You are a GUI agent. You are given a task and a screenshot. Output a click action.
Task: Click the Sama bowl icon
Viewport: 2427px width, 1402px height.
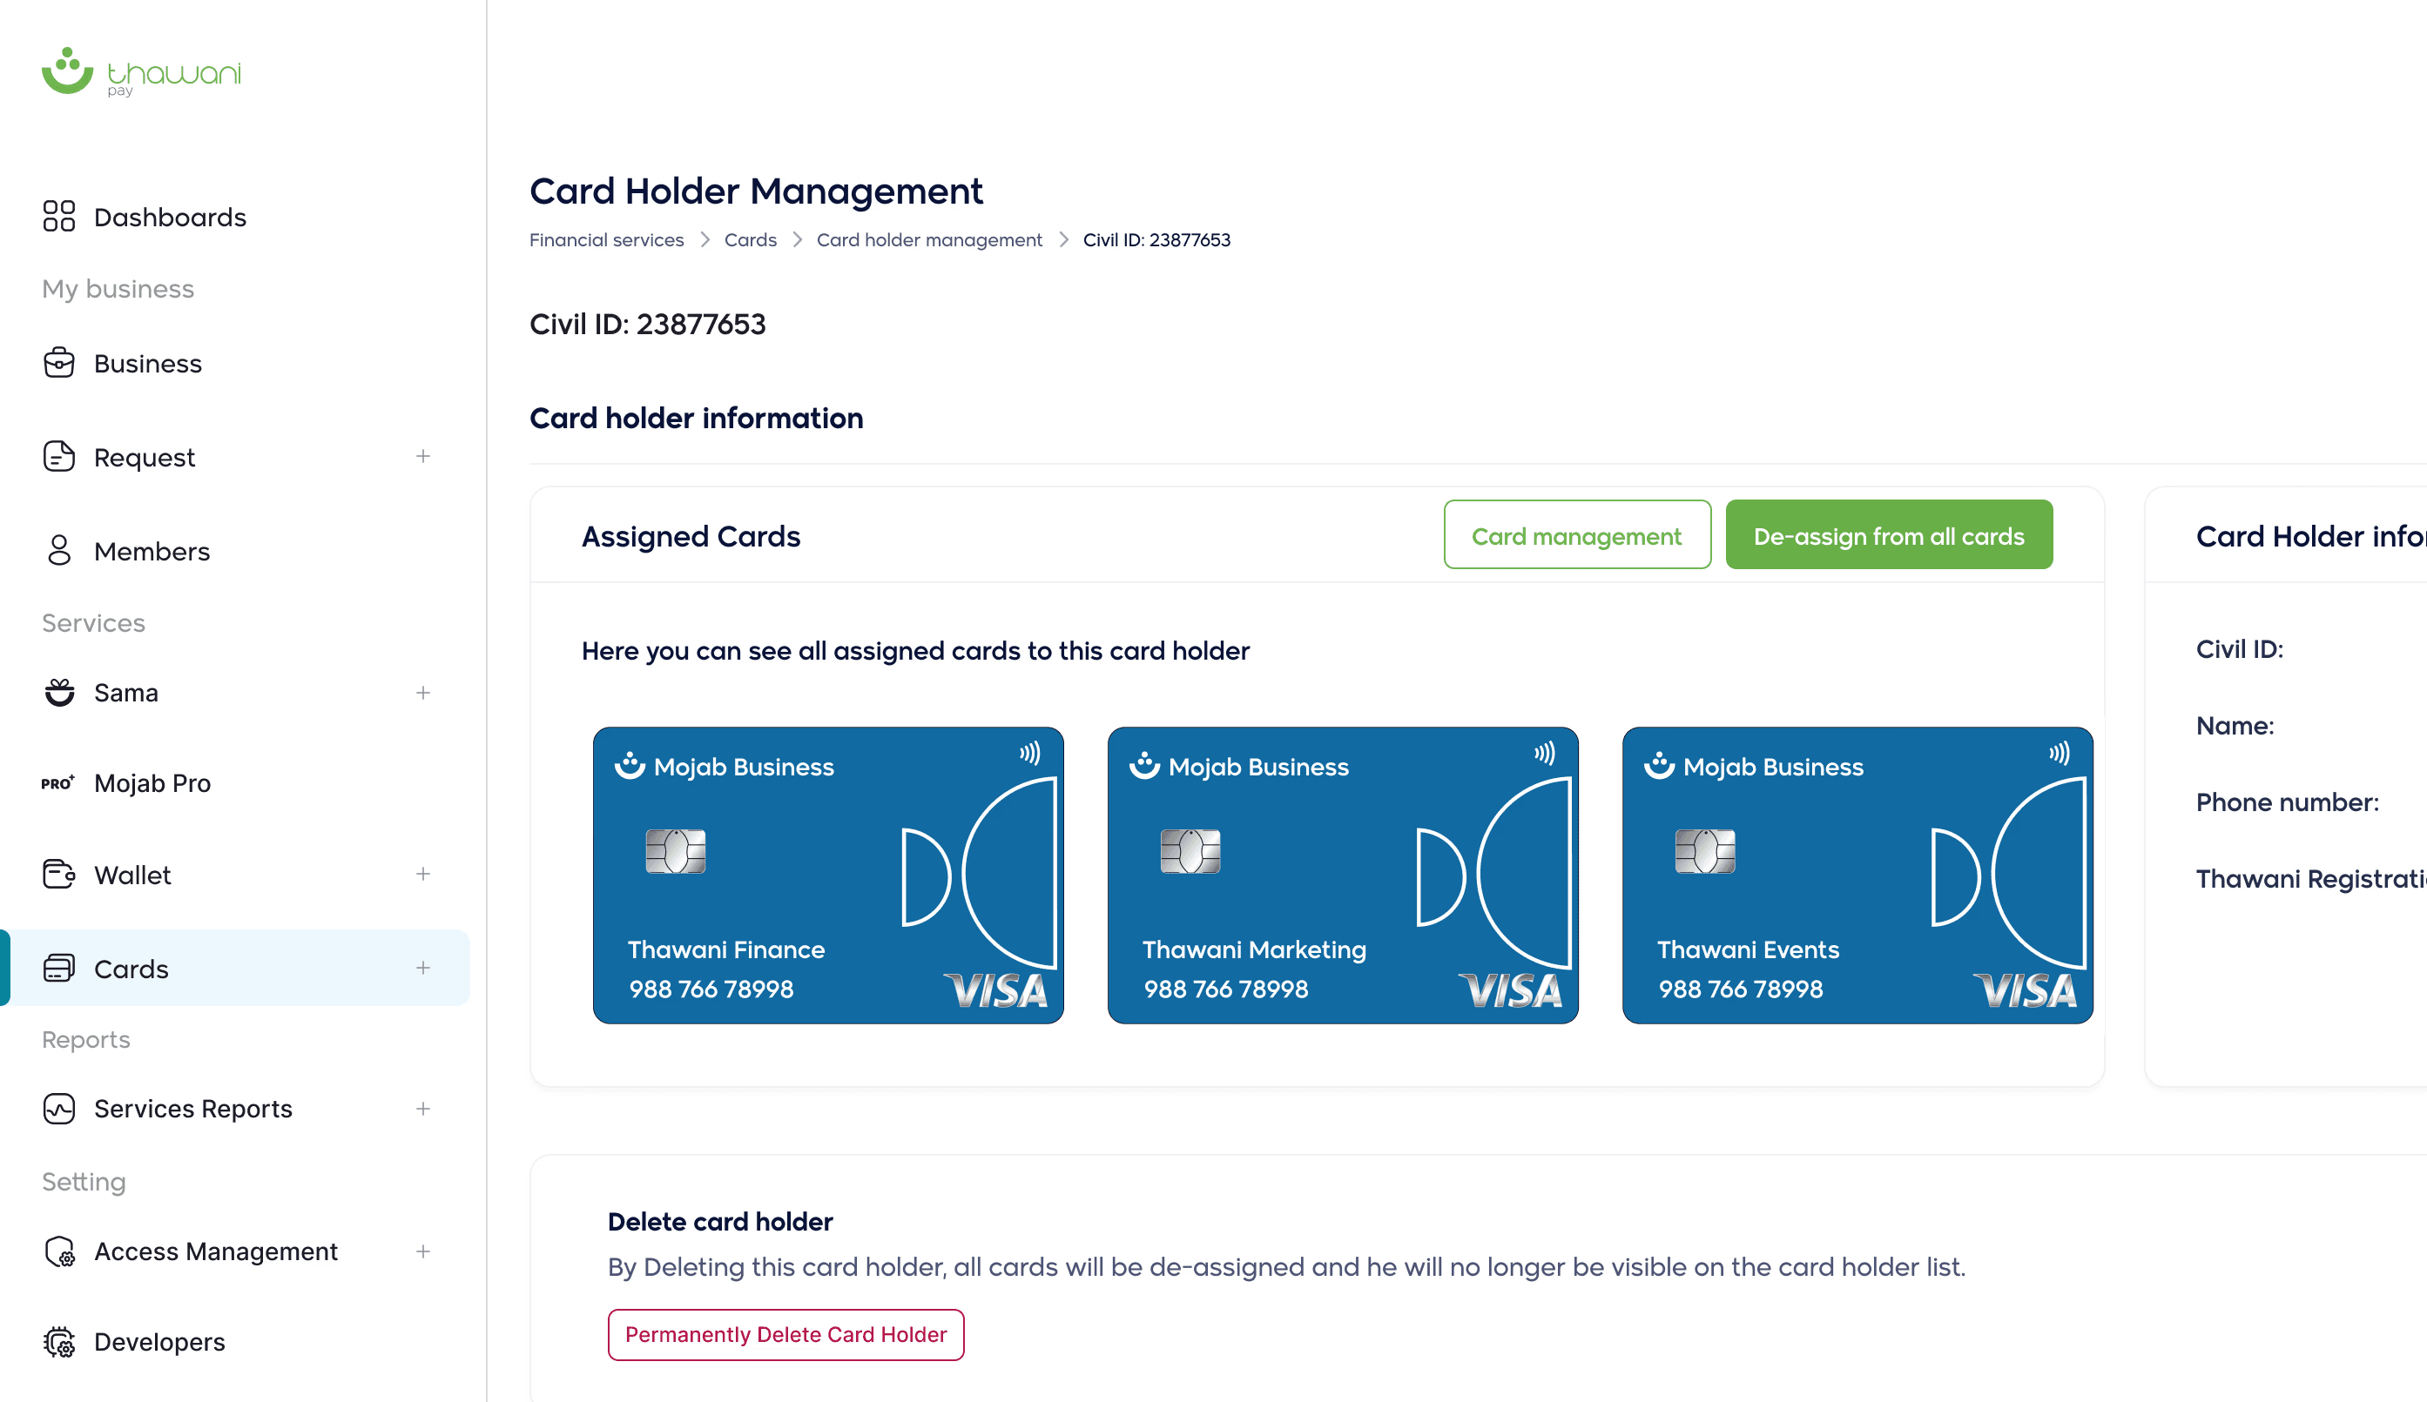(x=58, y=692)
